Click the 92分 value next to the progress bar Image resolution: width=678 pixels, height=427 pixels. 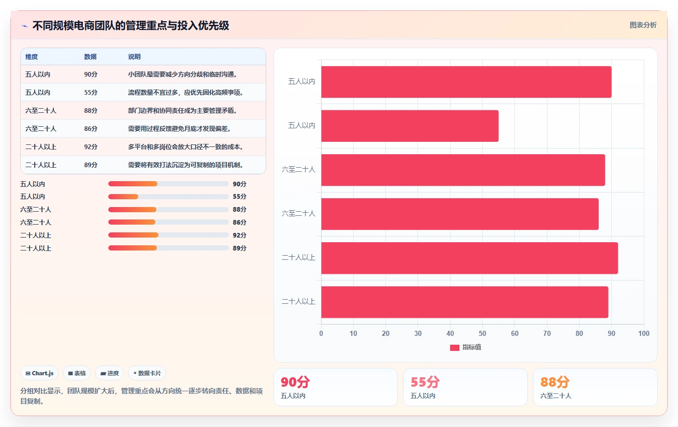coord(240,235)
